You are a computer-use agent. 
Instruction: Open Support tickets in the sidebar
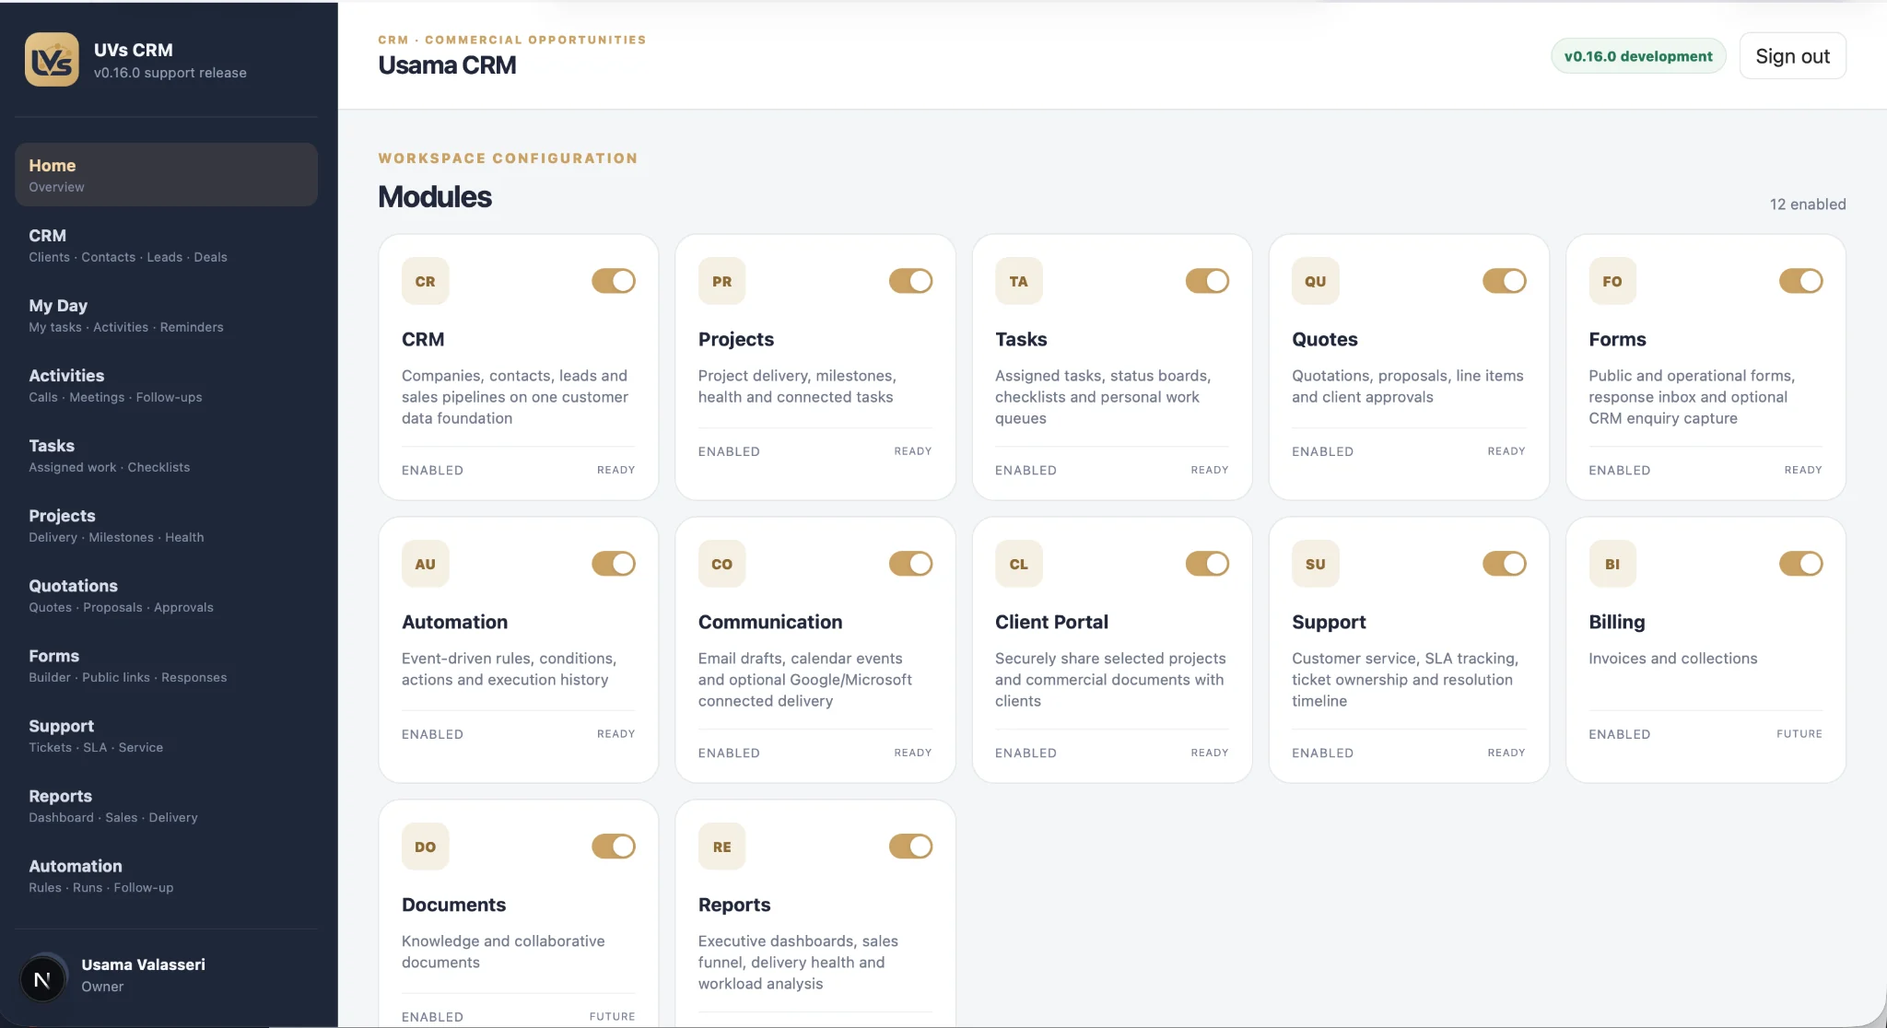[x=166, y=735]
